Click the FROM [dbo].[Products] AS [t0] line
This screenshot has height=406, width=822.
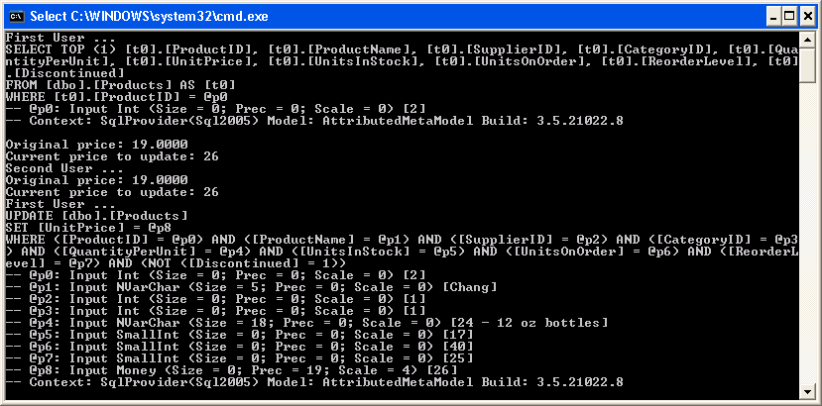click(120, 85)
